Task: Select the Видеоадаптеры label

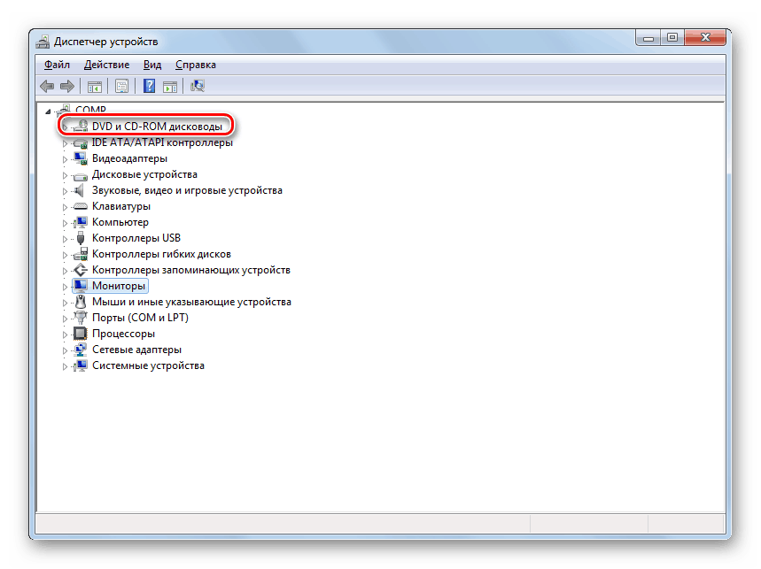Action: coord(129,158)
